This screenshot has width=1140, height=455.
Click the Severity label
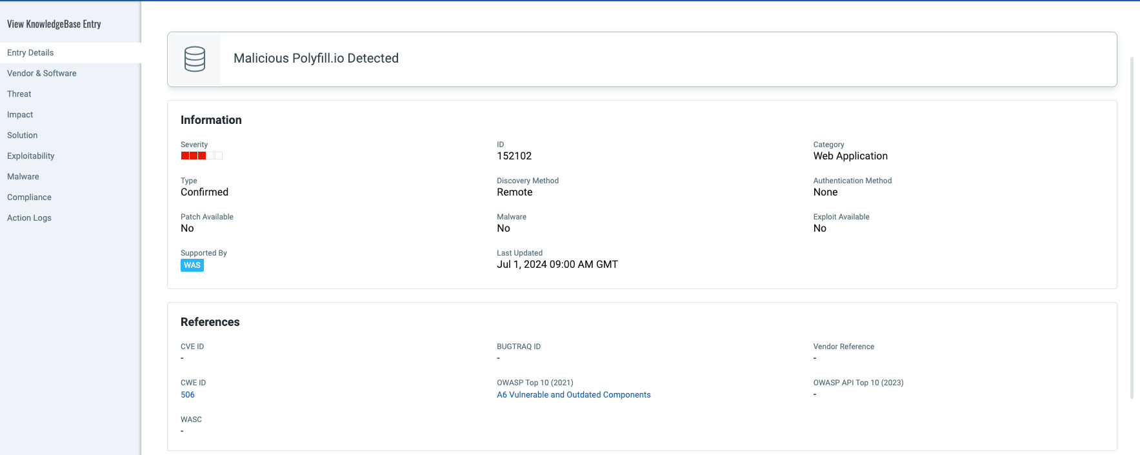tap(194, 145)
